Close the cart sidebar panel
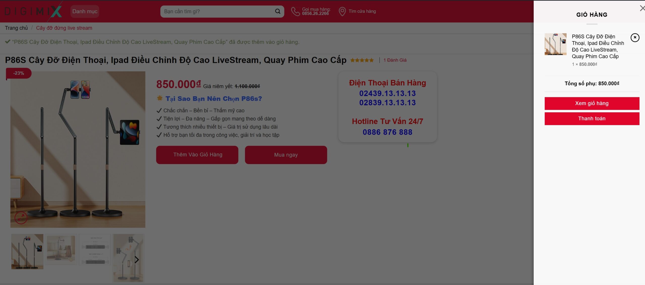 tap(642, 8)
